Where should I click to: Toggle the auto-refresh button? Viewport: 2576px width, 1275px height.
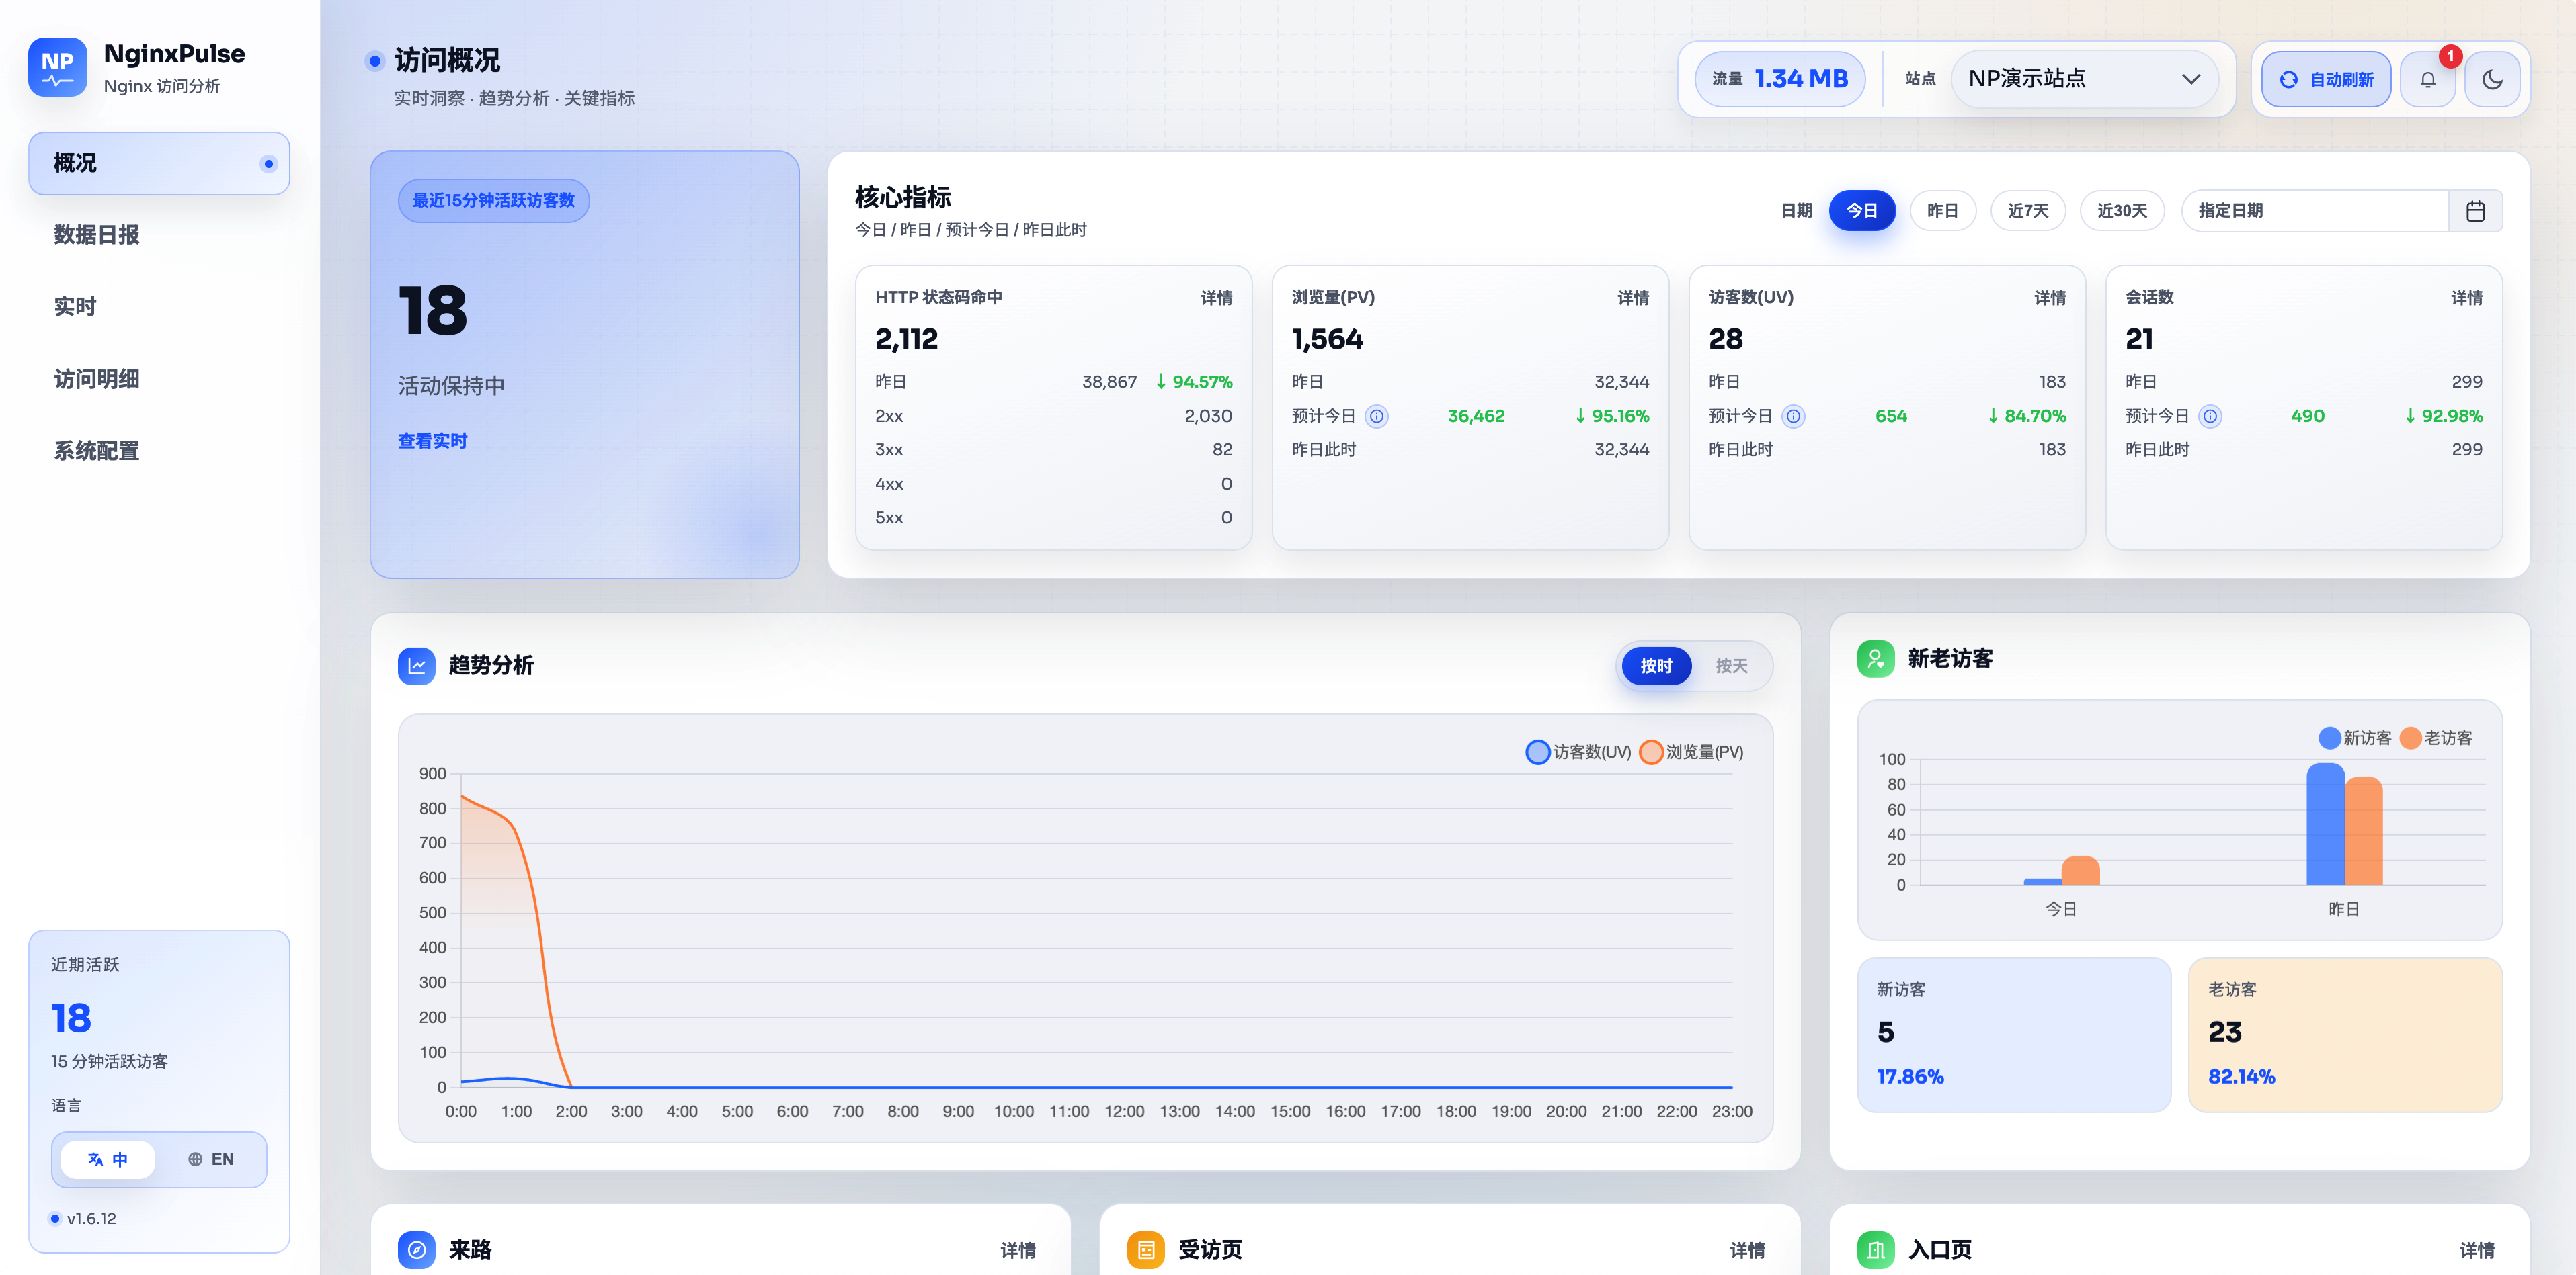coord(2325,80)
